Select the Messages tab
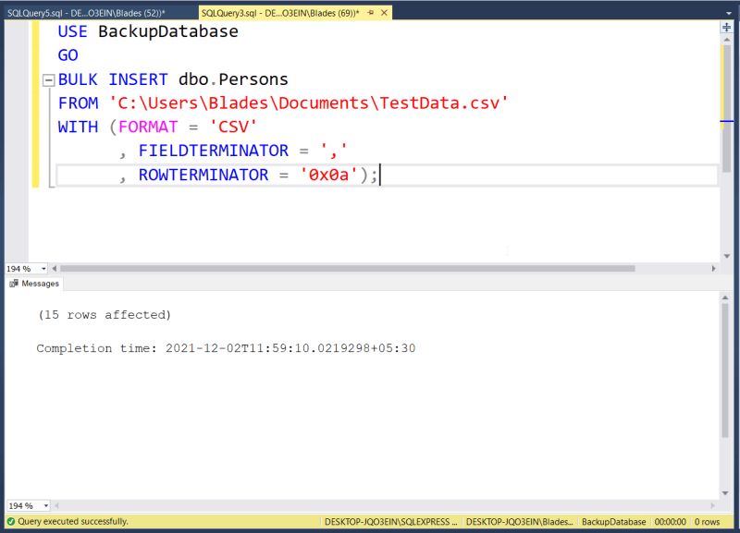This screenshot has height=533, width=740. coord(42,285)
